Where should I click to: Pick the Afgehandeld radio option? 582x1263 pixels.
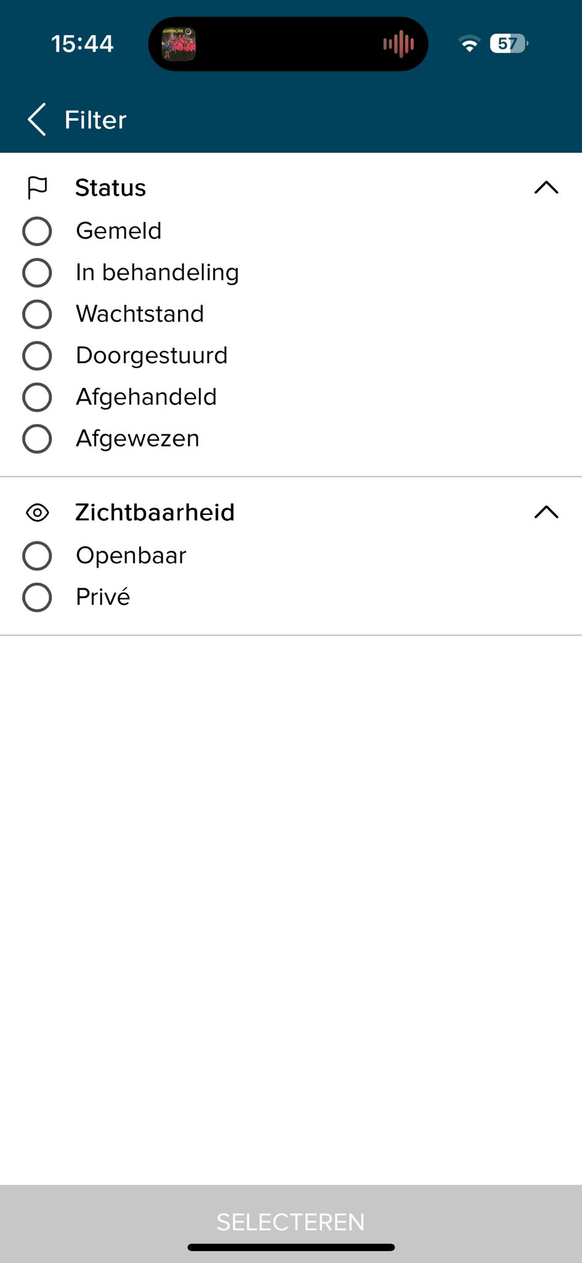[37, 397]
